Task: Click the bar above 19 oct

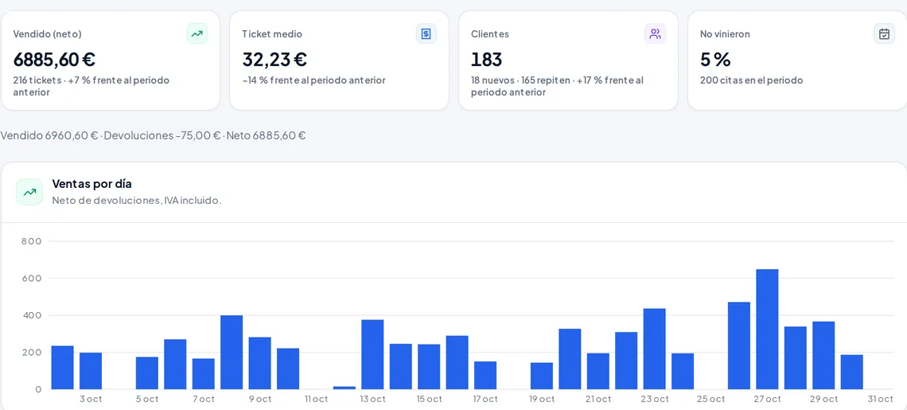Action: [x=542, y=376]
